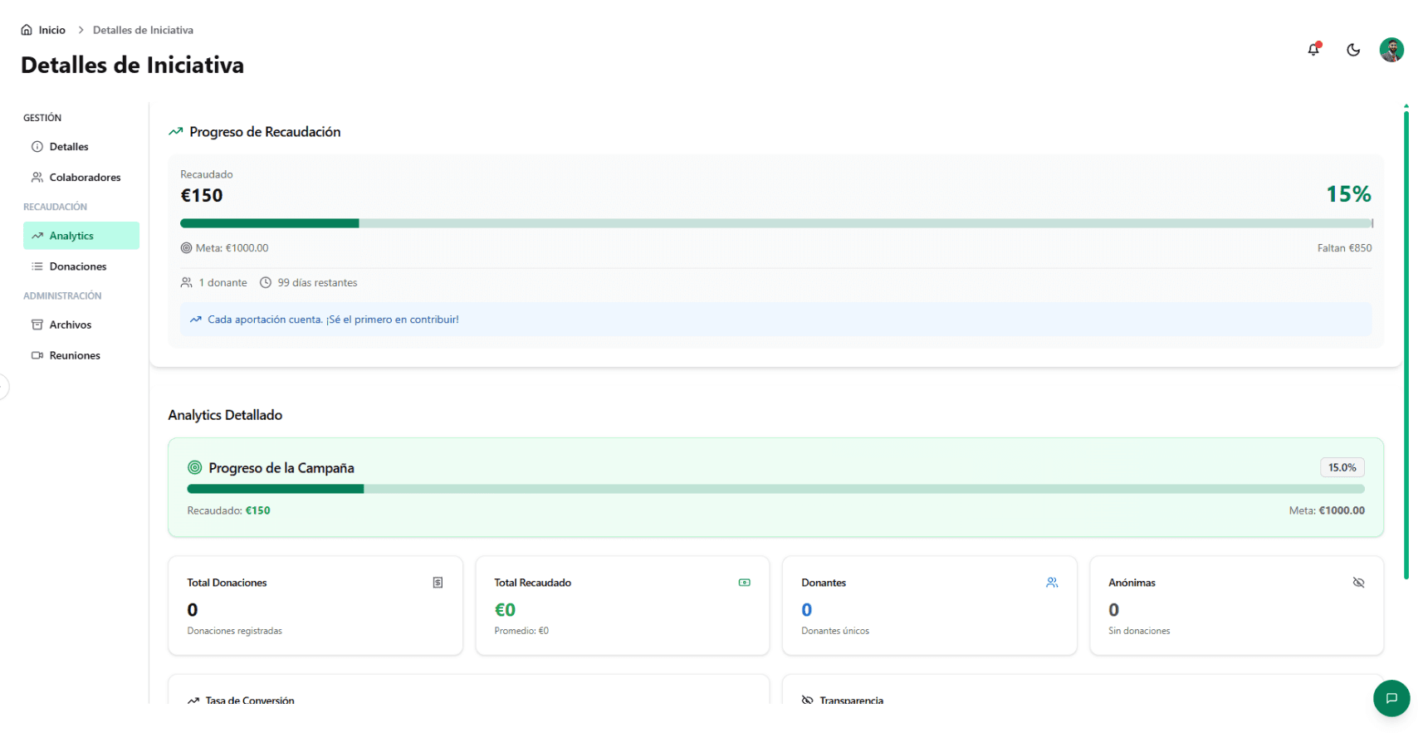Click the Total Donaciones receipt icon
The width and height of the screenshot is (1428, 747).
tap(438, 583)
